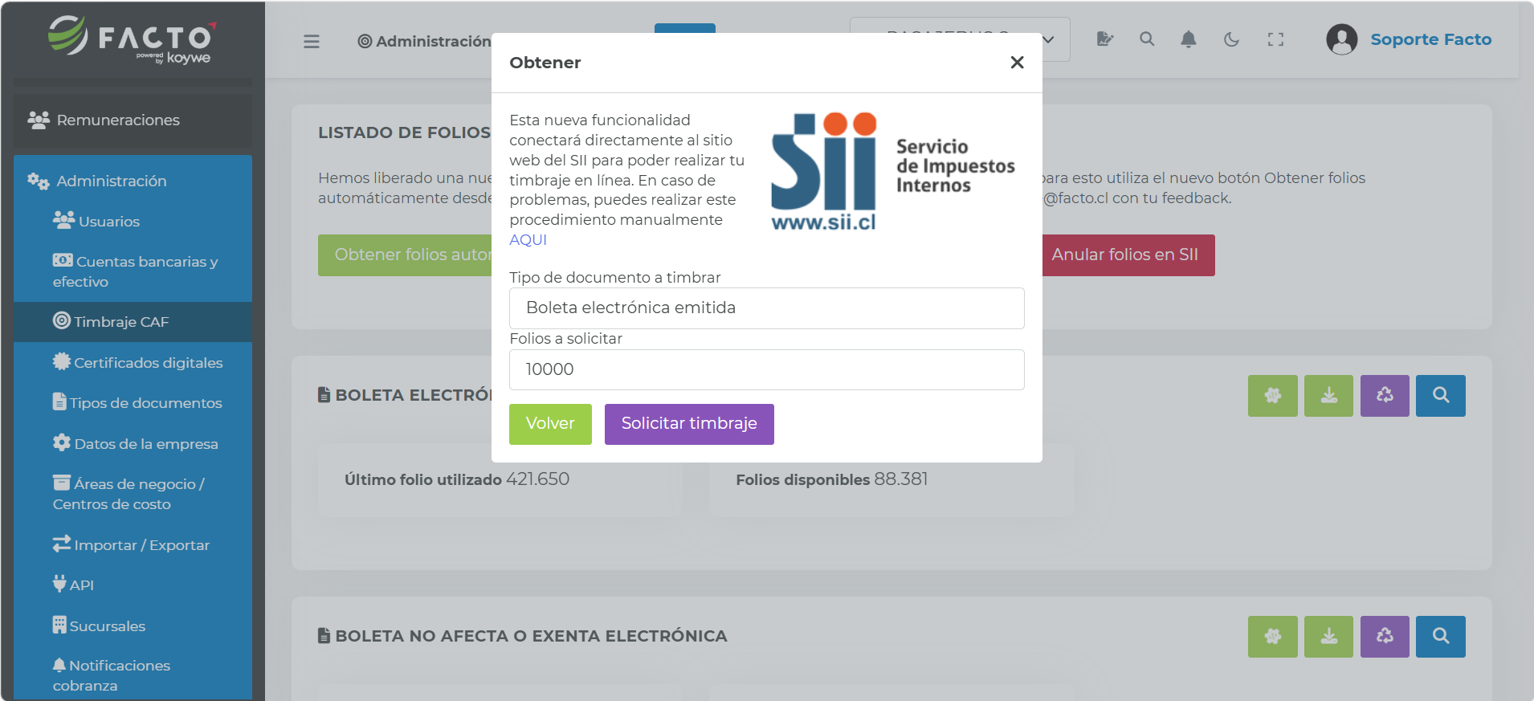Image resolution: width=1534 pixels, height=701 pixels.
Task: Click the SII logo image
Action: click(x=893, y=172)
